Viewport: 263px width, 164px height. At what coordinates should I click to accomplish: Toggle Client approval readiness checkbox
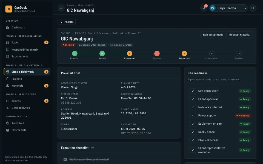point(193,99)
